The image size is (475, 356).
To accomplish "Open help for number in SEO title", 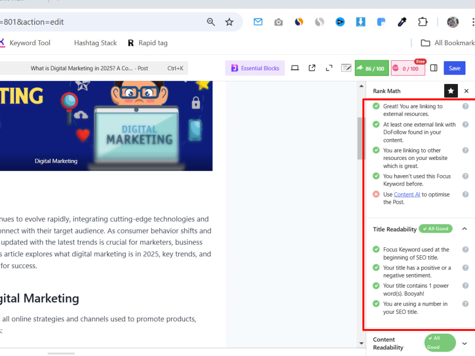I will (x=465, y=304).
